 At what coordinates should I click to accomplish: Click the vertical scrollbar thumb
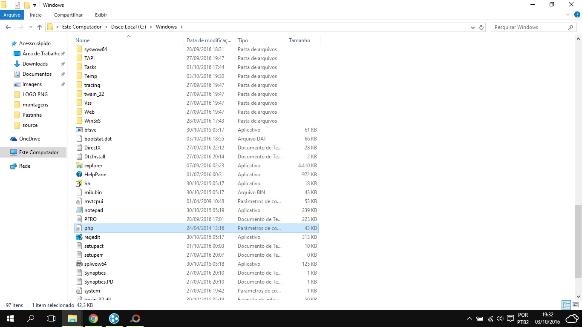pos(578,241)
